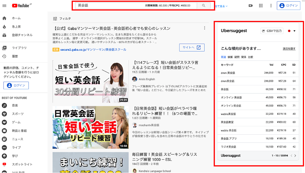Click the ログイン sign-in button
305x173 pixels.
click(288, 5)
